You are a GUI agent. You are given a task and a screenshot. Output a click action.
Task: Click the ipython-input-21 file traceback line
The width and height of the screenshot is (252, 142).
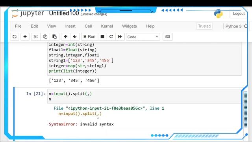coord(109,108)
